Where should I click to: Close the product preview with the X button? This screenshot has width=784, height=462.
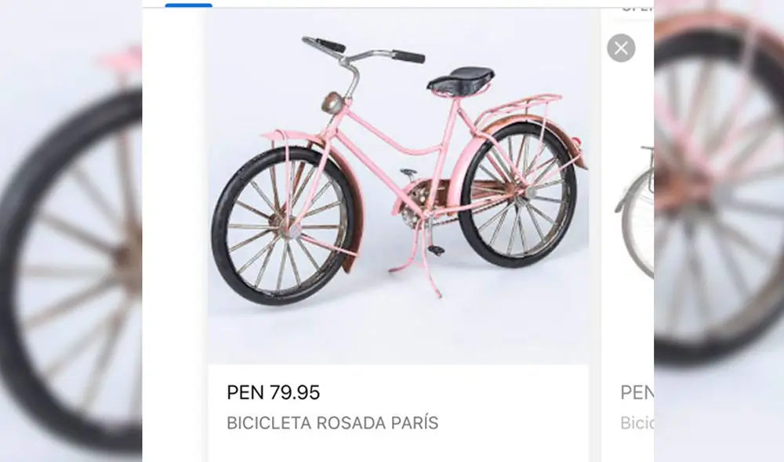(x=621, y=49)
